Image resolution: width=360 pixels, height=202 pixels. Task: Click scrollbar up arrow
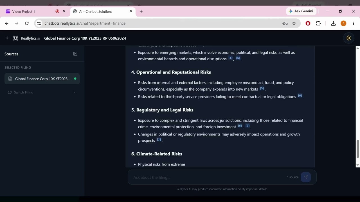358,48
